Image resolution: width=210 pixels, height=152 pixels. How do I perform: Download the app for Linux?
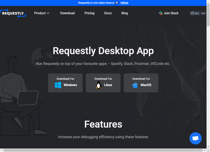click(x=103, y=83)
